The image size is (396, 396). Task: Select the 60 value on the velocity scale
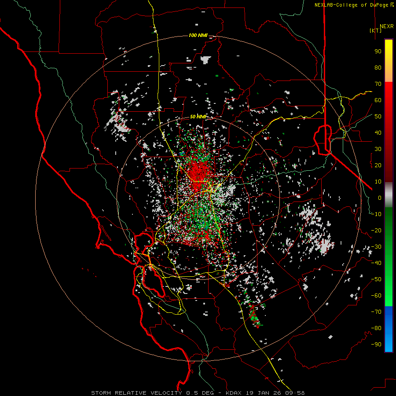(x=378, y=100)
